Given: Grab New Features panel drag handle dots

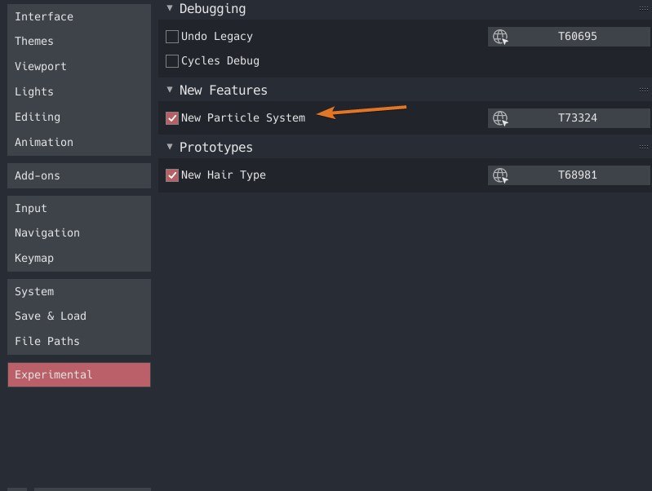Looking at the screenshot, I should [x=644, y=90].
